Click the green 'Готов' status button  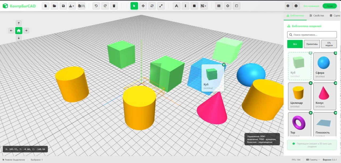pos(330,6)
